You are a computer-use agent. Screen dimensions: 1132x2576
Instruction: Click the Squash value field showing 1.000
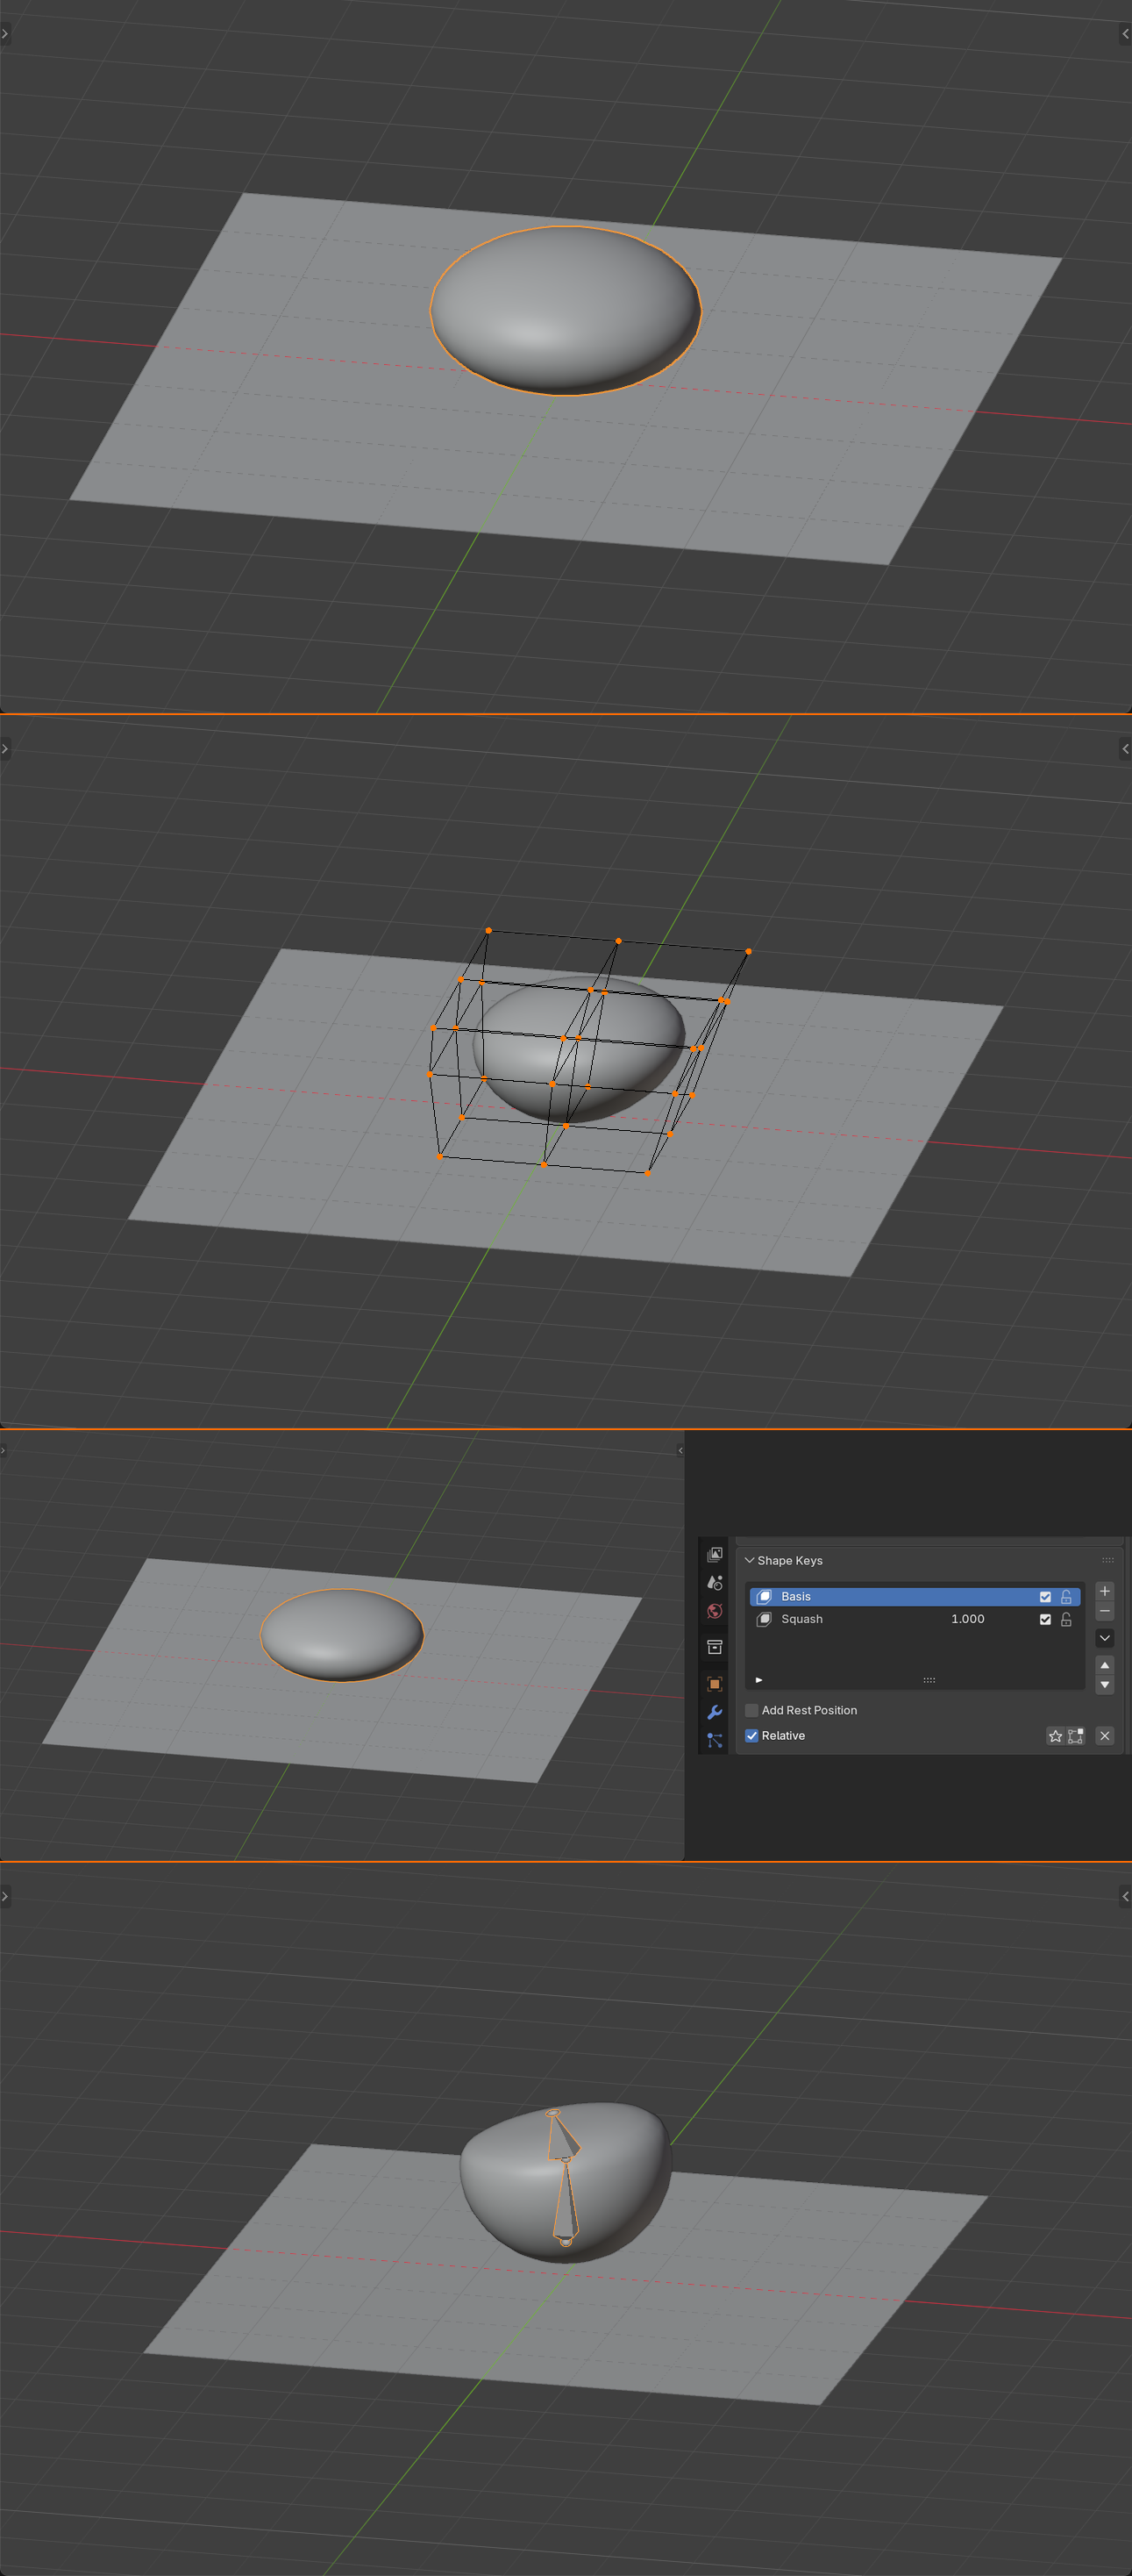(x=967, y=1619)
